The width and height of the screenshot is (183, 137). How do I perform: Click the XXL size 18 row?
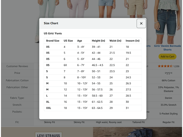pyautogui.click(x=93, y=108)
